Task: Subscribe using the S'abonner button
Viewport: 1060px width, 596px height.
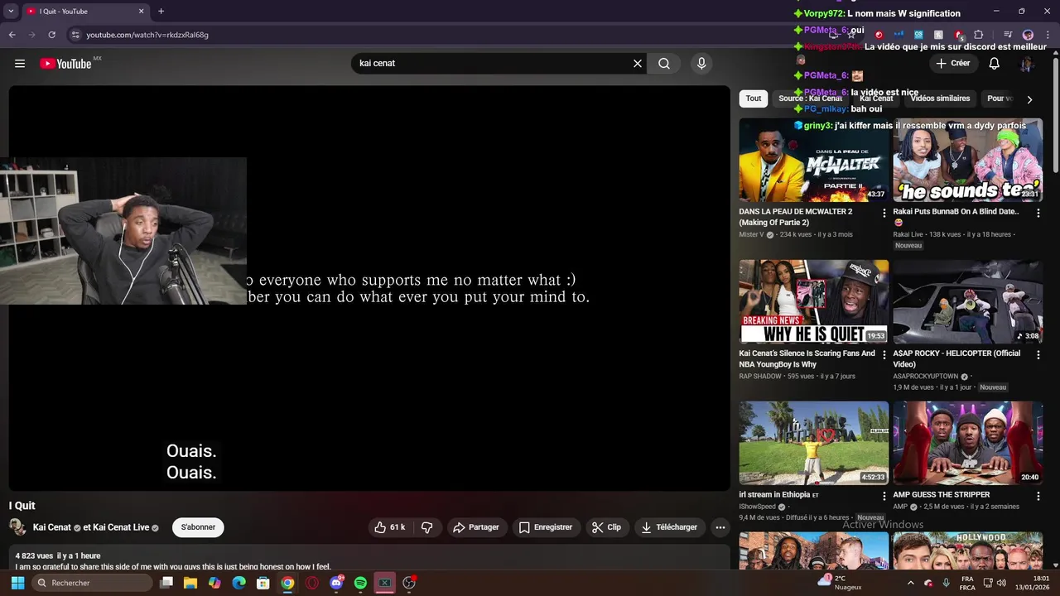Action: (x=198, y=527)
